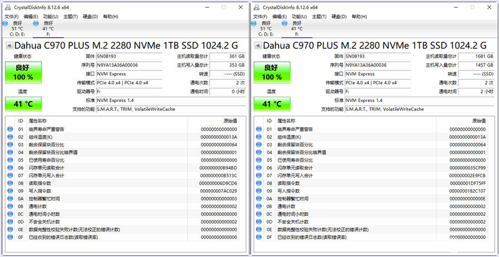Click CrystalDiskInfo app icon in left title bar

coord(8,7)
